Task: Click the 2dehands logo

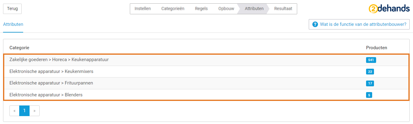Action: [x=389, y=9]
